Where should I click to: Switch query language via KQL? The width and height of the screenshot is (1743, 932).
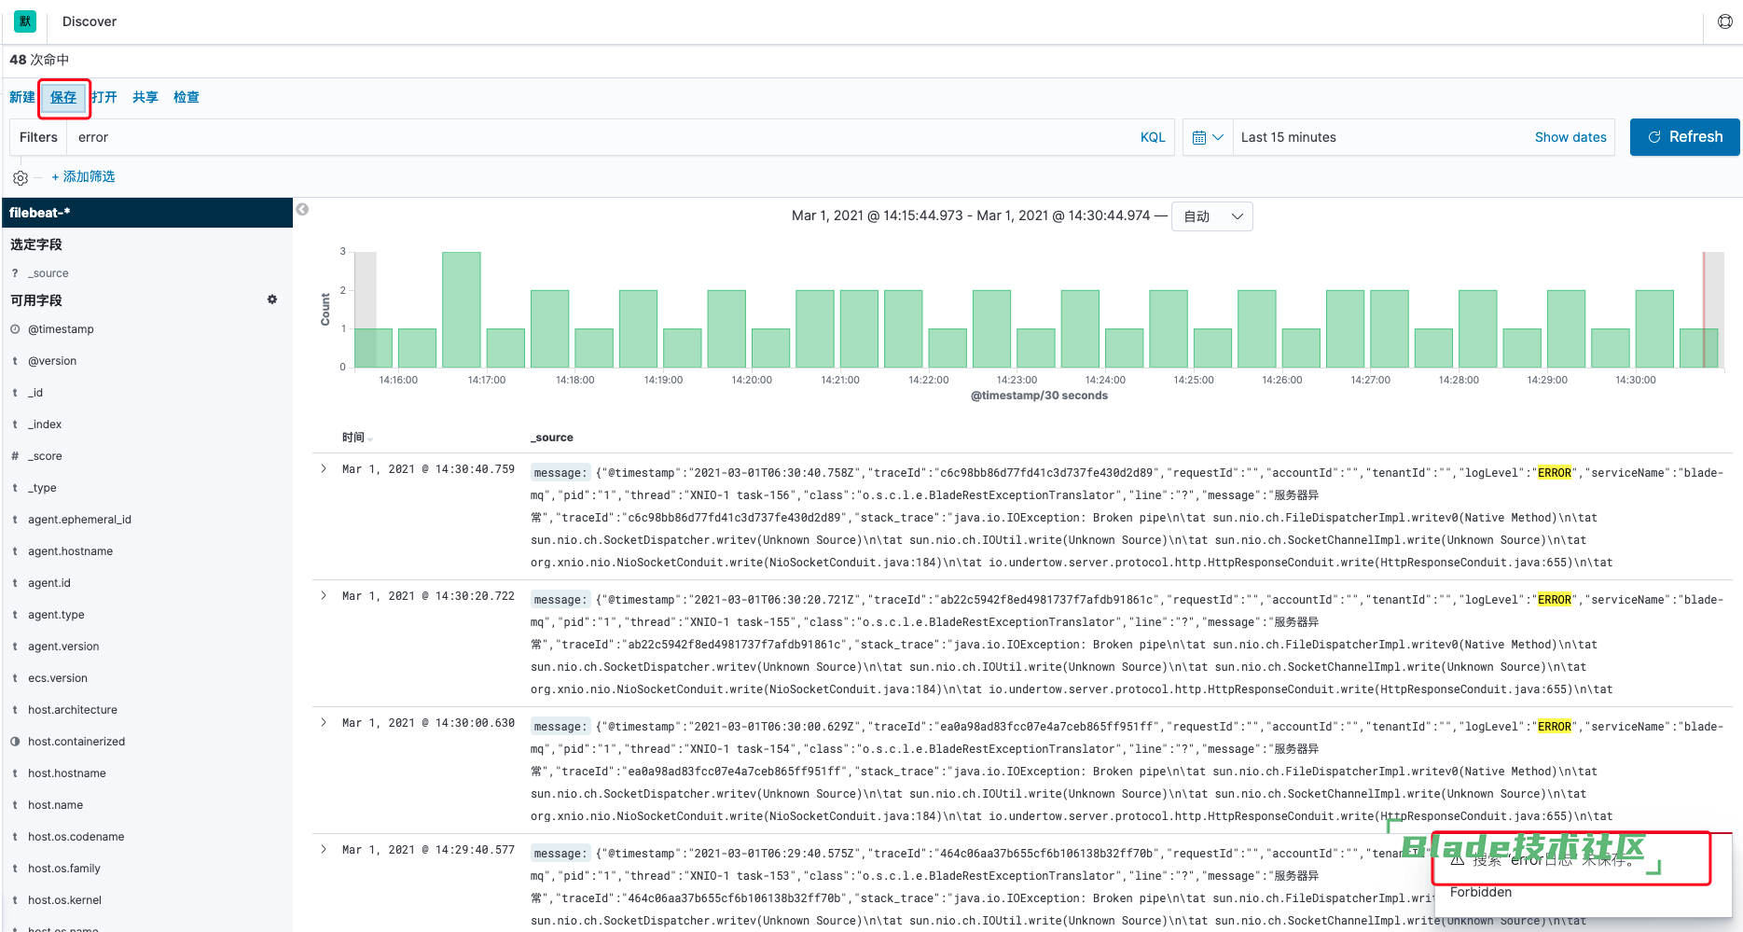click(1153, 137)
